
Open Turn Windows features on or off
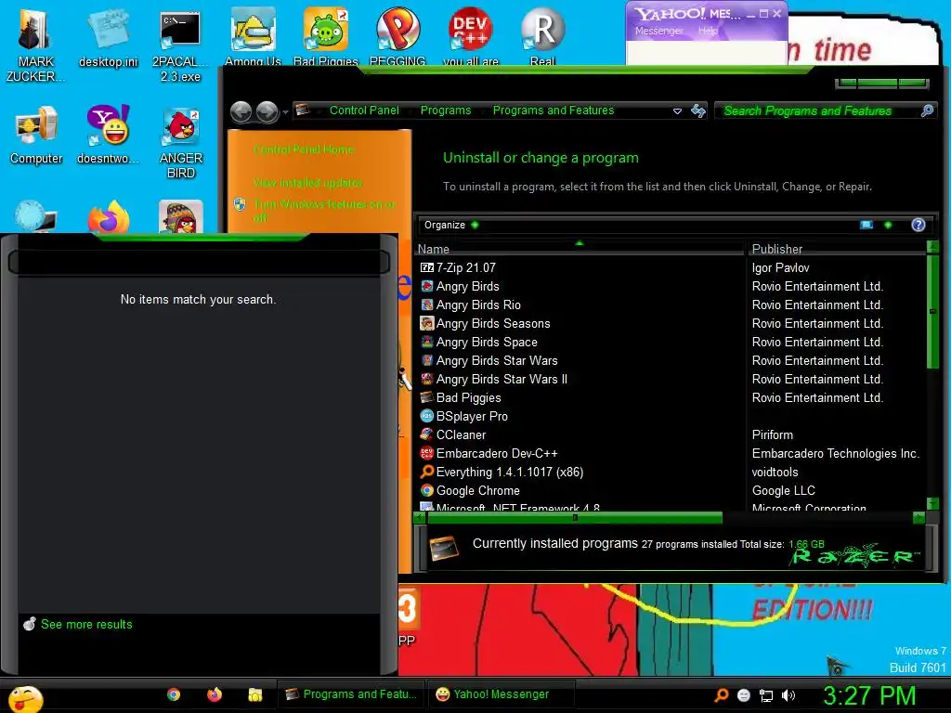tap(324, 211)
